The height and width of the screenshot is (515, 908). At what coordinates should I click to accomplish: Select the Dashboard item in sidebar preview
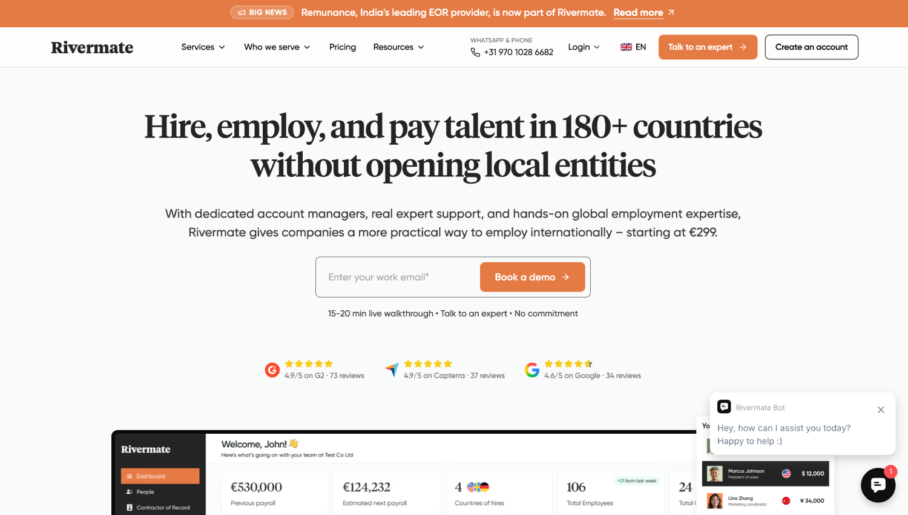[x=160, y=476]
